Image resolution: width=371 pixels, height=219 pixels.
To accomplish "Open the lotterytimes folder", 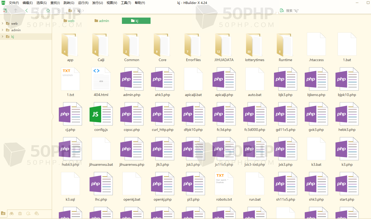I will coord(255,45).
